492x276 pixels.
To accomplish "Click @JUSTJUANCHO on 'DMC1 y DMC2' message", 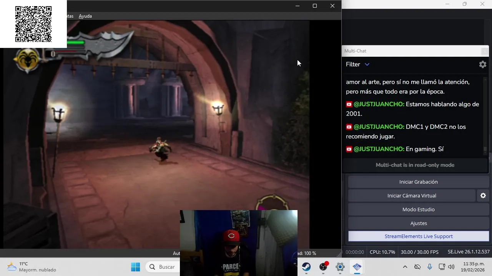I will [379, 127].
